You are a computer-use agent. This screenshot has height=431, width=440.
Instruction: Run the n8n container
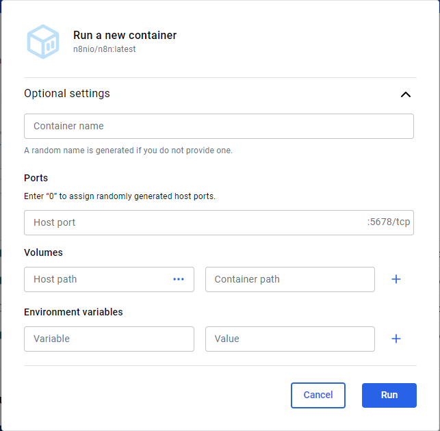(x=389, y=395)
